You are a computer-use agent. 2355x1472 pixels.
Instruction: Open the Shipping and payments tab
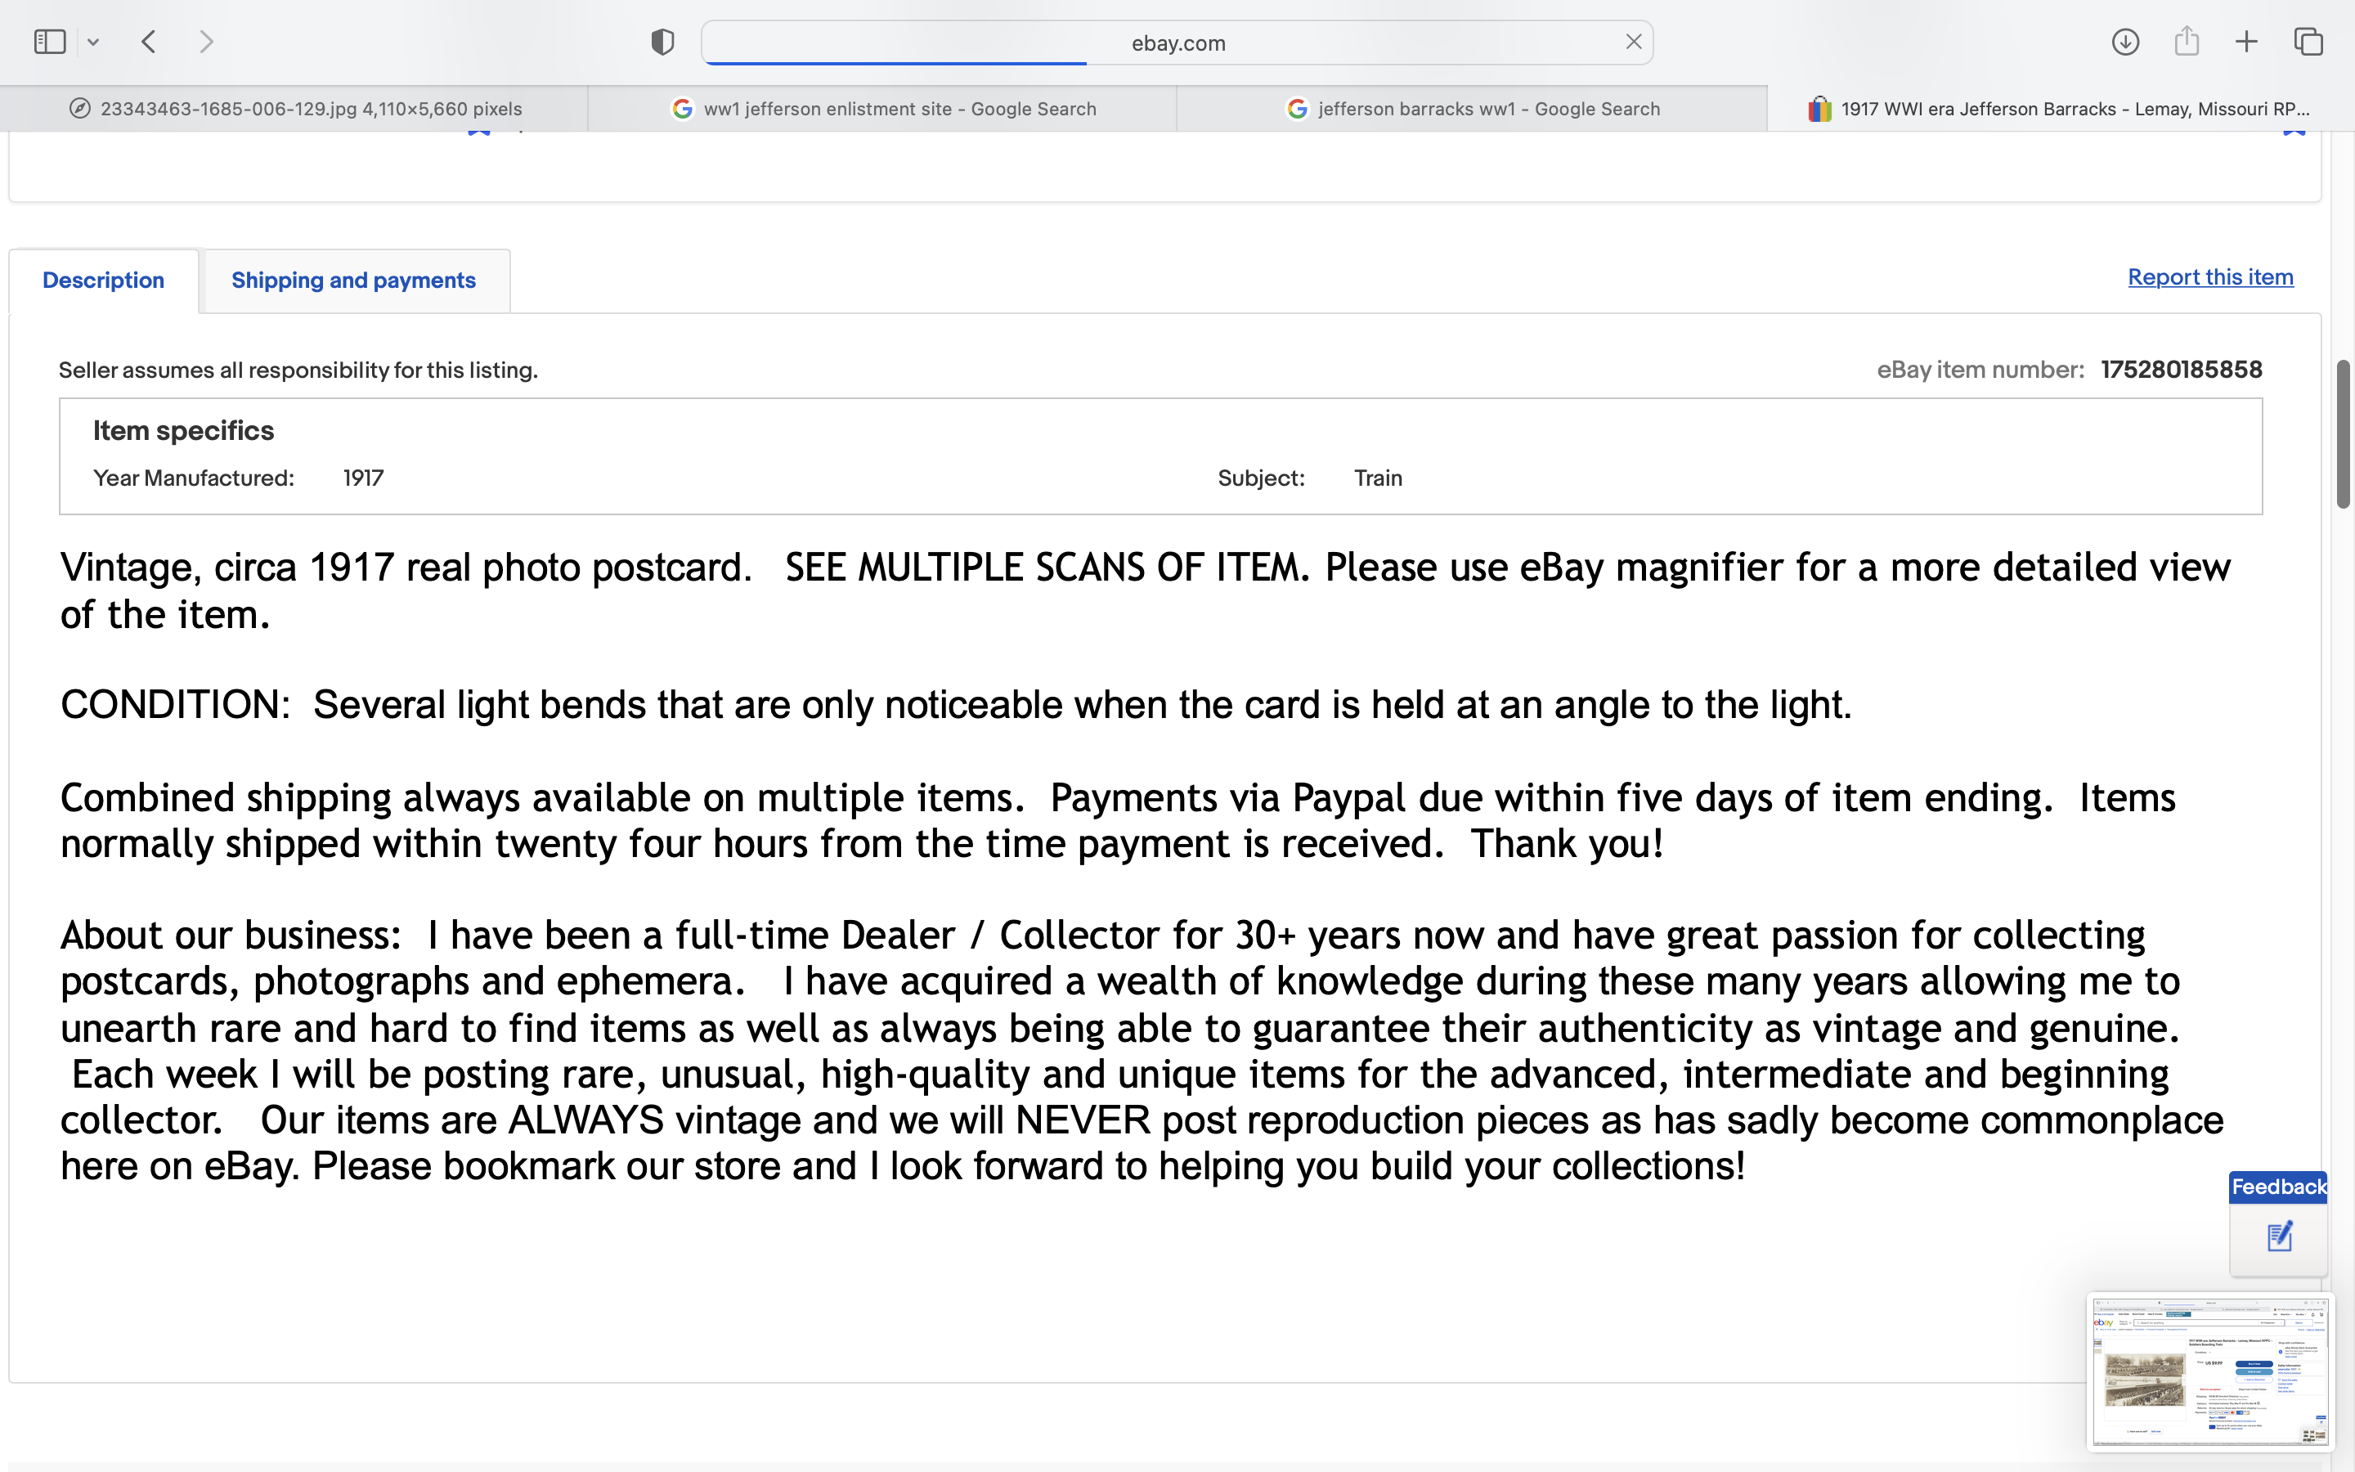click(x=353, y=280)
